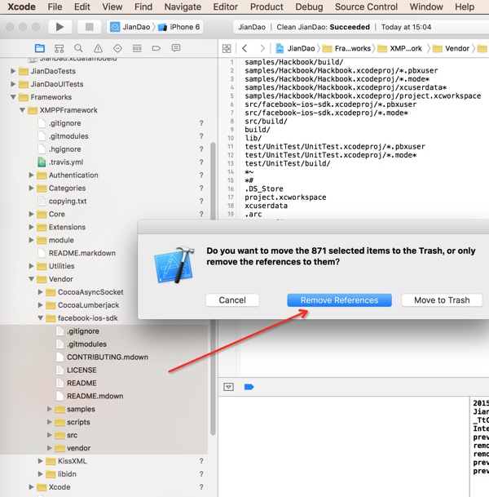Open the Debug navigator icon
489x497 pixels.
coord(137,48)
